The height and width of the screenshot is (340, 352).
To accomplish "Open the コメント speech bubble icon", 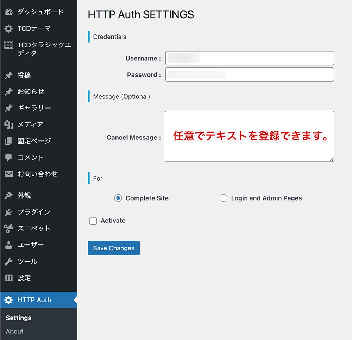I will click(x=8, y=157).
